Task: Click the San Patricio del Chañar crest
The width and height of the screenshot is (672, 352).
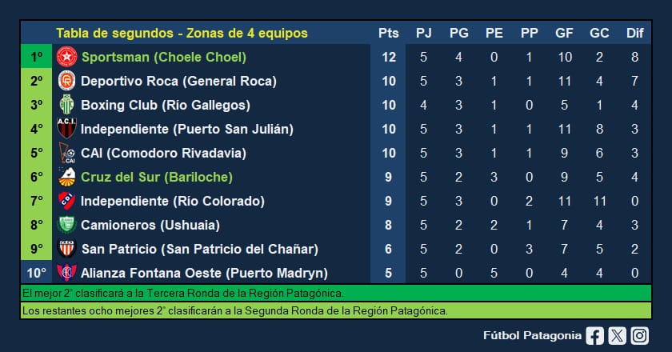Action: tap(66, 249)
